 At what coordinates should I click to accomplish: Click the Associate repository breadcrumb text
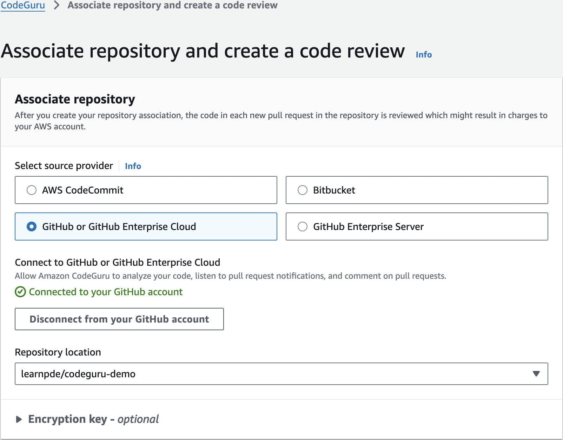[172, 6]
